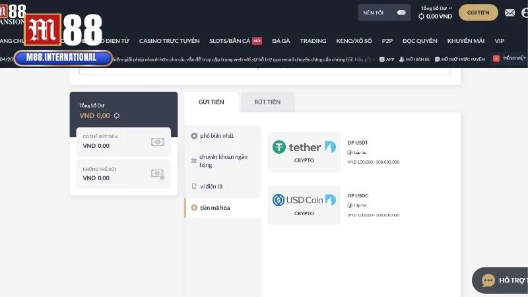Image resolution: width=528 pixels, height=297 pixels.
Task: Click the DP USDT label
Action: pos(358,143)
